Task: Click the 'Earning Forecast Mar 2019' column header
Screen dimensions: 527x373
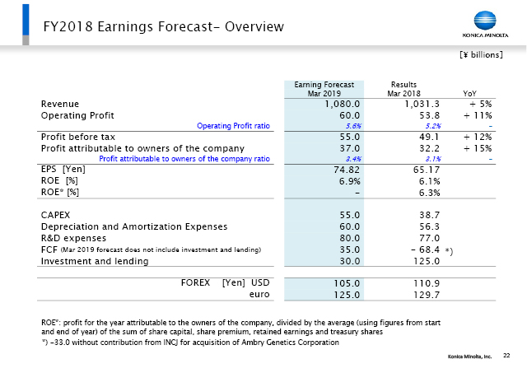Action: (x=324, y=89)
